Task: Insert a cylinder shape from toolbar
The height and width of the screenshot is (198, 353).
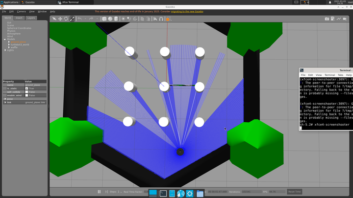Action: tap(116, 19)
